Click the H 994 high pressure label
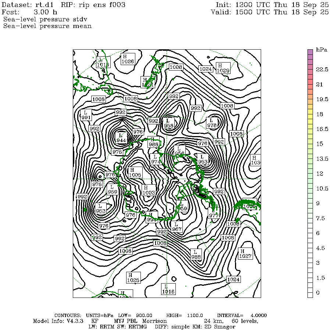 coord(152,217)
